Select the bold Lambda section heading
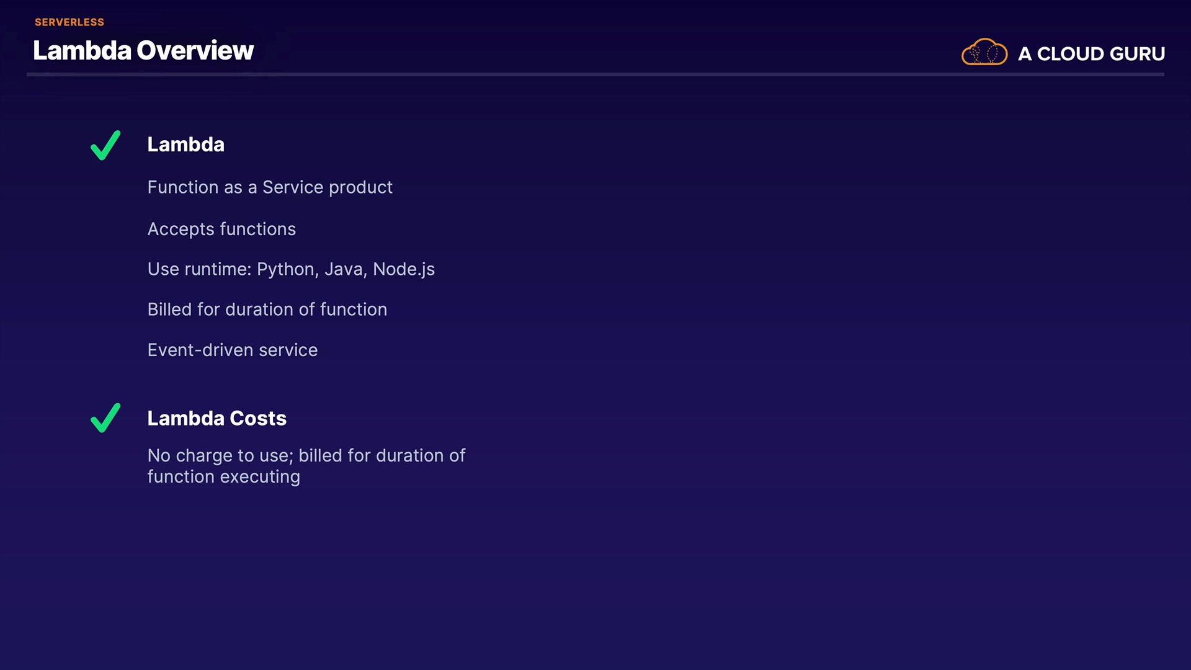Screen dimensions: 1191x670 pyautogui.click(x=186, y=145)
